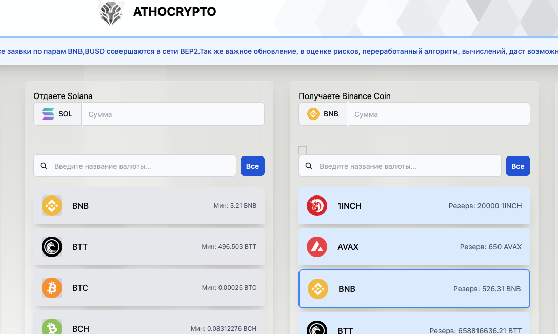Image resolution: width=558 pixels, height=334 pixels.
Task: Focus the Сумма input for Binance Coin
Action: [x=439, y=114]
